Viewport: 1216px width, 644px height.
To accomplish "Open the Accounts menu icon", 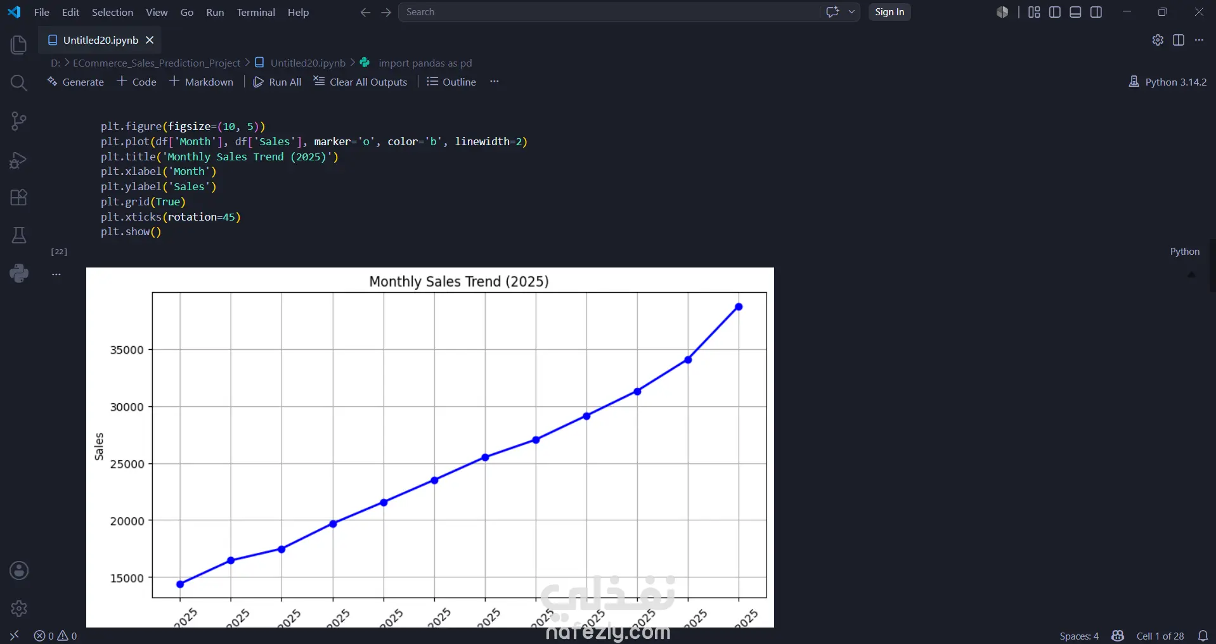I will click(19, 570).
